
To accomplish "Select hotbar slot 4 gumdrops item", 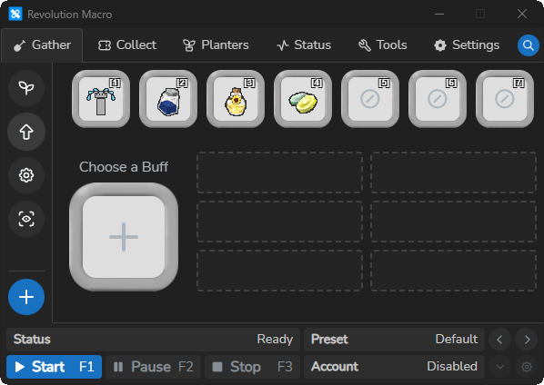I will tap(303, 99).
